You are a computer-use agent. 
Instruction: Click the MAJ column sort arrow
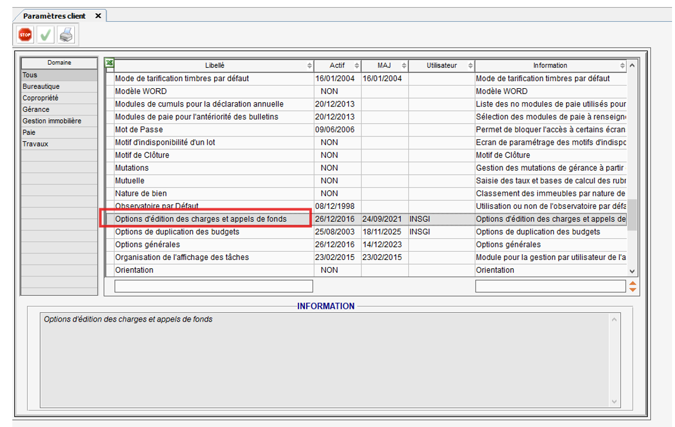pyautogui.click(x=404, y=65)
